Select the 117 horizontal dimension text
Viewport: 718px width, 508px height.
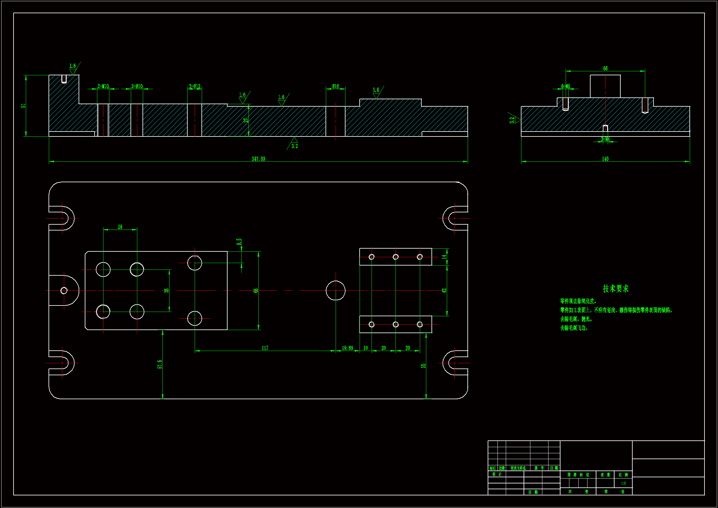coord(265,348)
